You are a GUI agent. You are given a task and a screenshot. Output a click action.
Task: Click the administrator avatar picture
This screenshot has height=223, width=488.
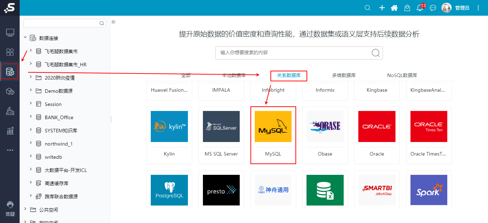(x=447, y=8)
